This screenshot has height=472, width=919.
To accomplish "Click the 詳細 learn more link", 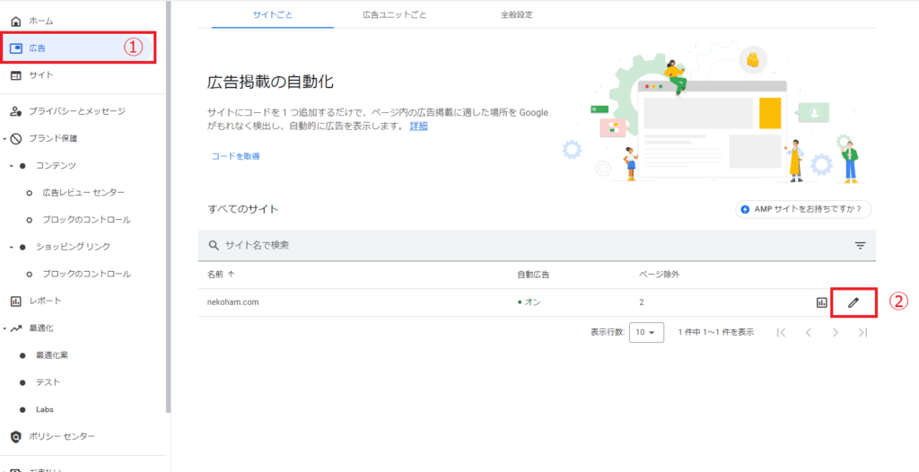I will pos(418,126).
